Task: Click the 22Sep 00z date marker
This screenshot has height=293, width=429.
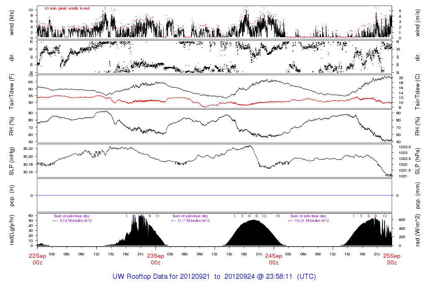Action: tap(37, 259)
